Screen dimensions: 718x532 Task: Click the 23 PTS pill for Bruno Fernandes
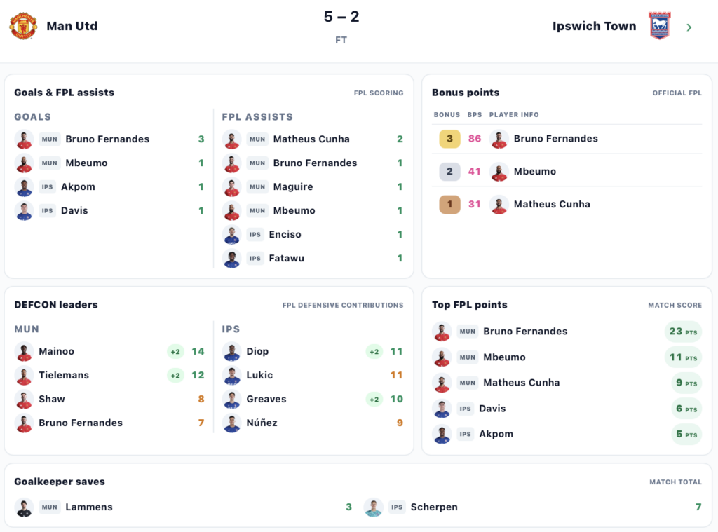(683, 332)
